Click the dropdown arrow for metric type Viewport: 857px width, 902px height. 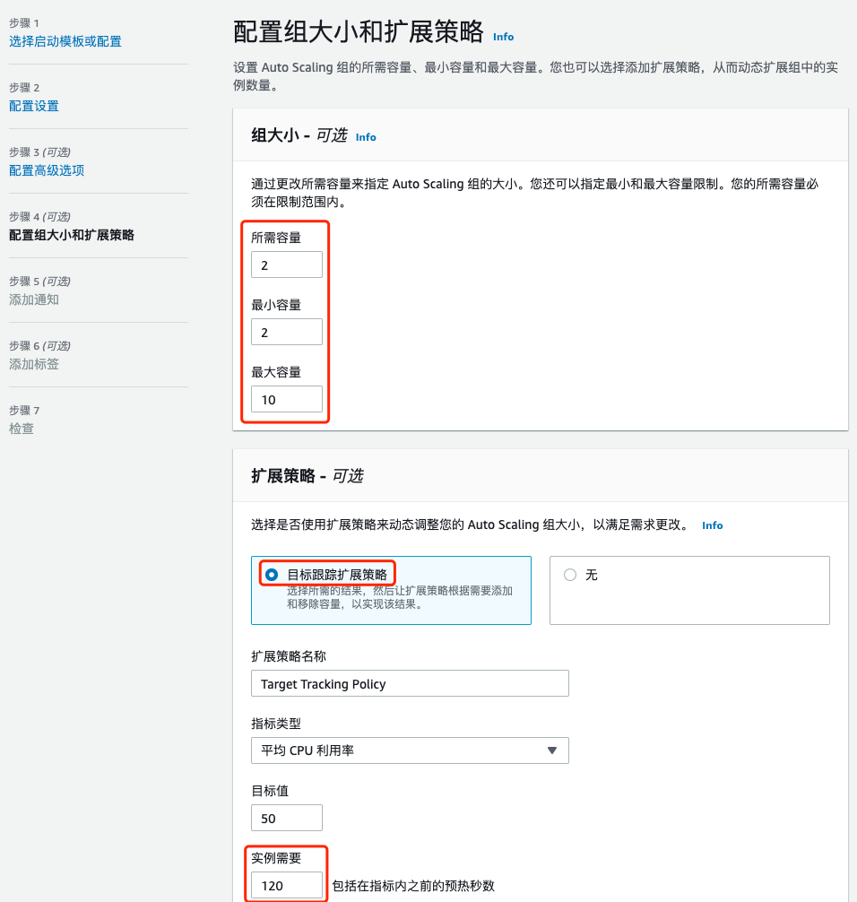[x=553, y=750]
